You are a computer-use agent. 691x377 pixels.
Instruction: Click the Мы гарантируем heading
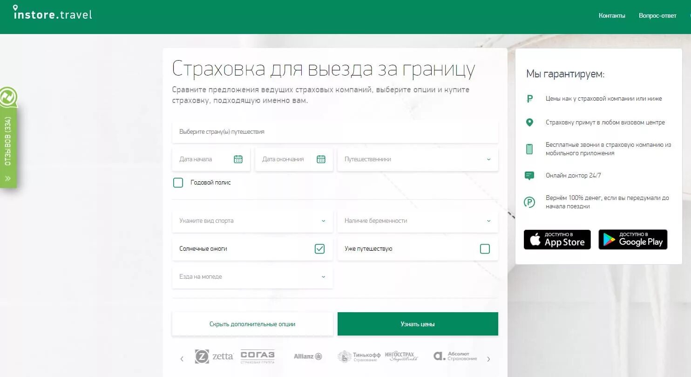coord(565,74)
